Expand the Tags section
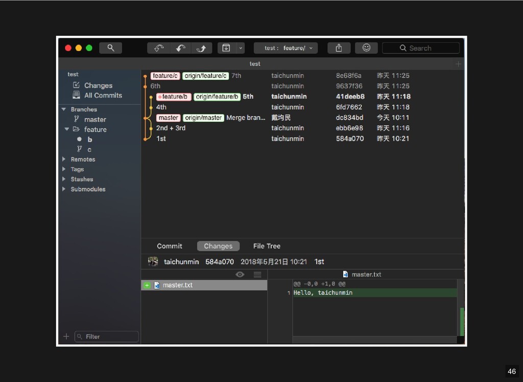523x382 pixels. tap(64, 169)
